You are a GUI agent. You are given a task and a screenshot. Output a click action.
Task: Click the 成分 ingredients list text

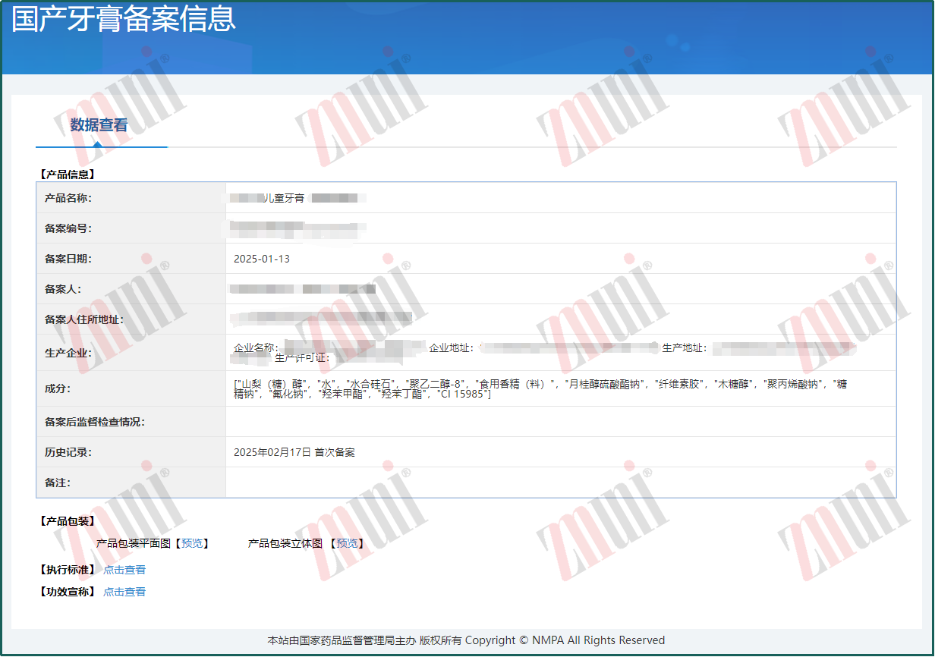pos(540,389)
